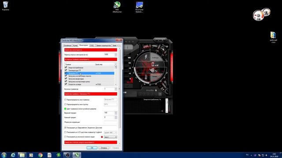282x158 pixels.
Task: Select RivaTuner Statistics desktop shortcut
Action: [x=139, y=7]
